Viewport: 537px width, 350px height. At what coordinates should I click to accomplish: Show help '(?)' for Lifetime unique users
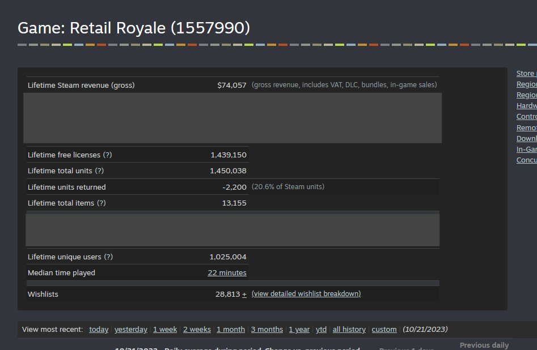click(x=108, y=257)
